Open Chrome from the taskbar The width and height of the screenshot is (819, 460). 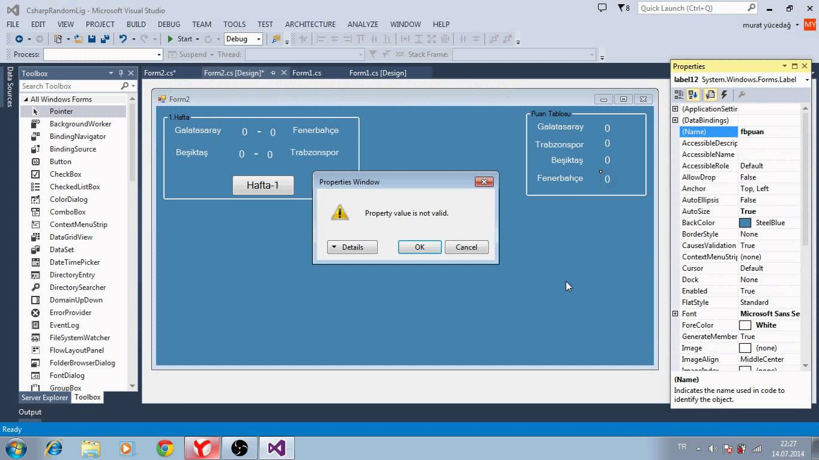[x=165, y=447]
